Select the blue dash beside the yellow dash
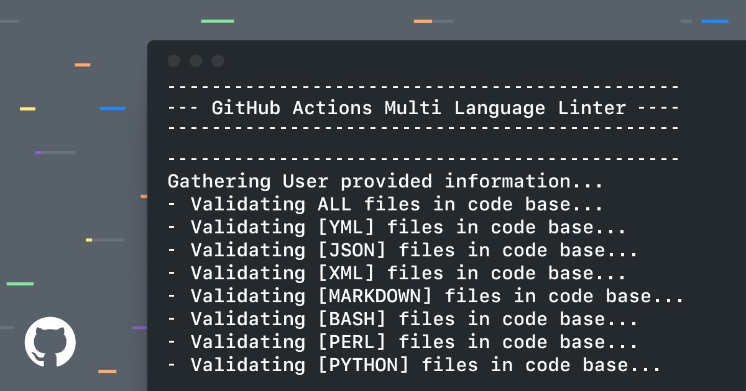Image resolution: width=746 pixels, height=391 pixels. (113, 109)
